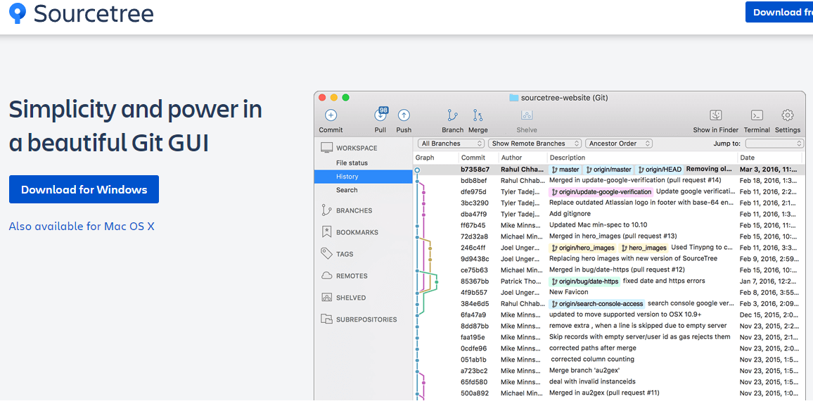Click the top-right Download button
Image resolution: width=813 pixels, height=406 pixels.
pyautogui.click(x=779, y=12)
